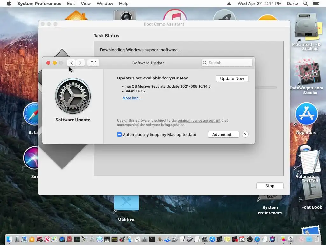Open Notification Center list icon
Image resolution: width=326 pixels, height=245 pixels.
pyautogui.click(x=316, y=4)
